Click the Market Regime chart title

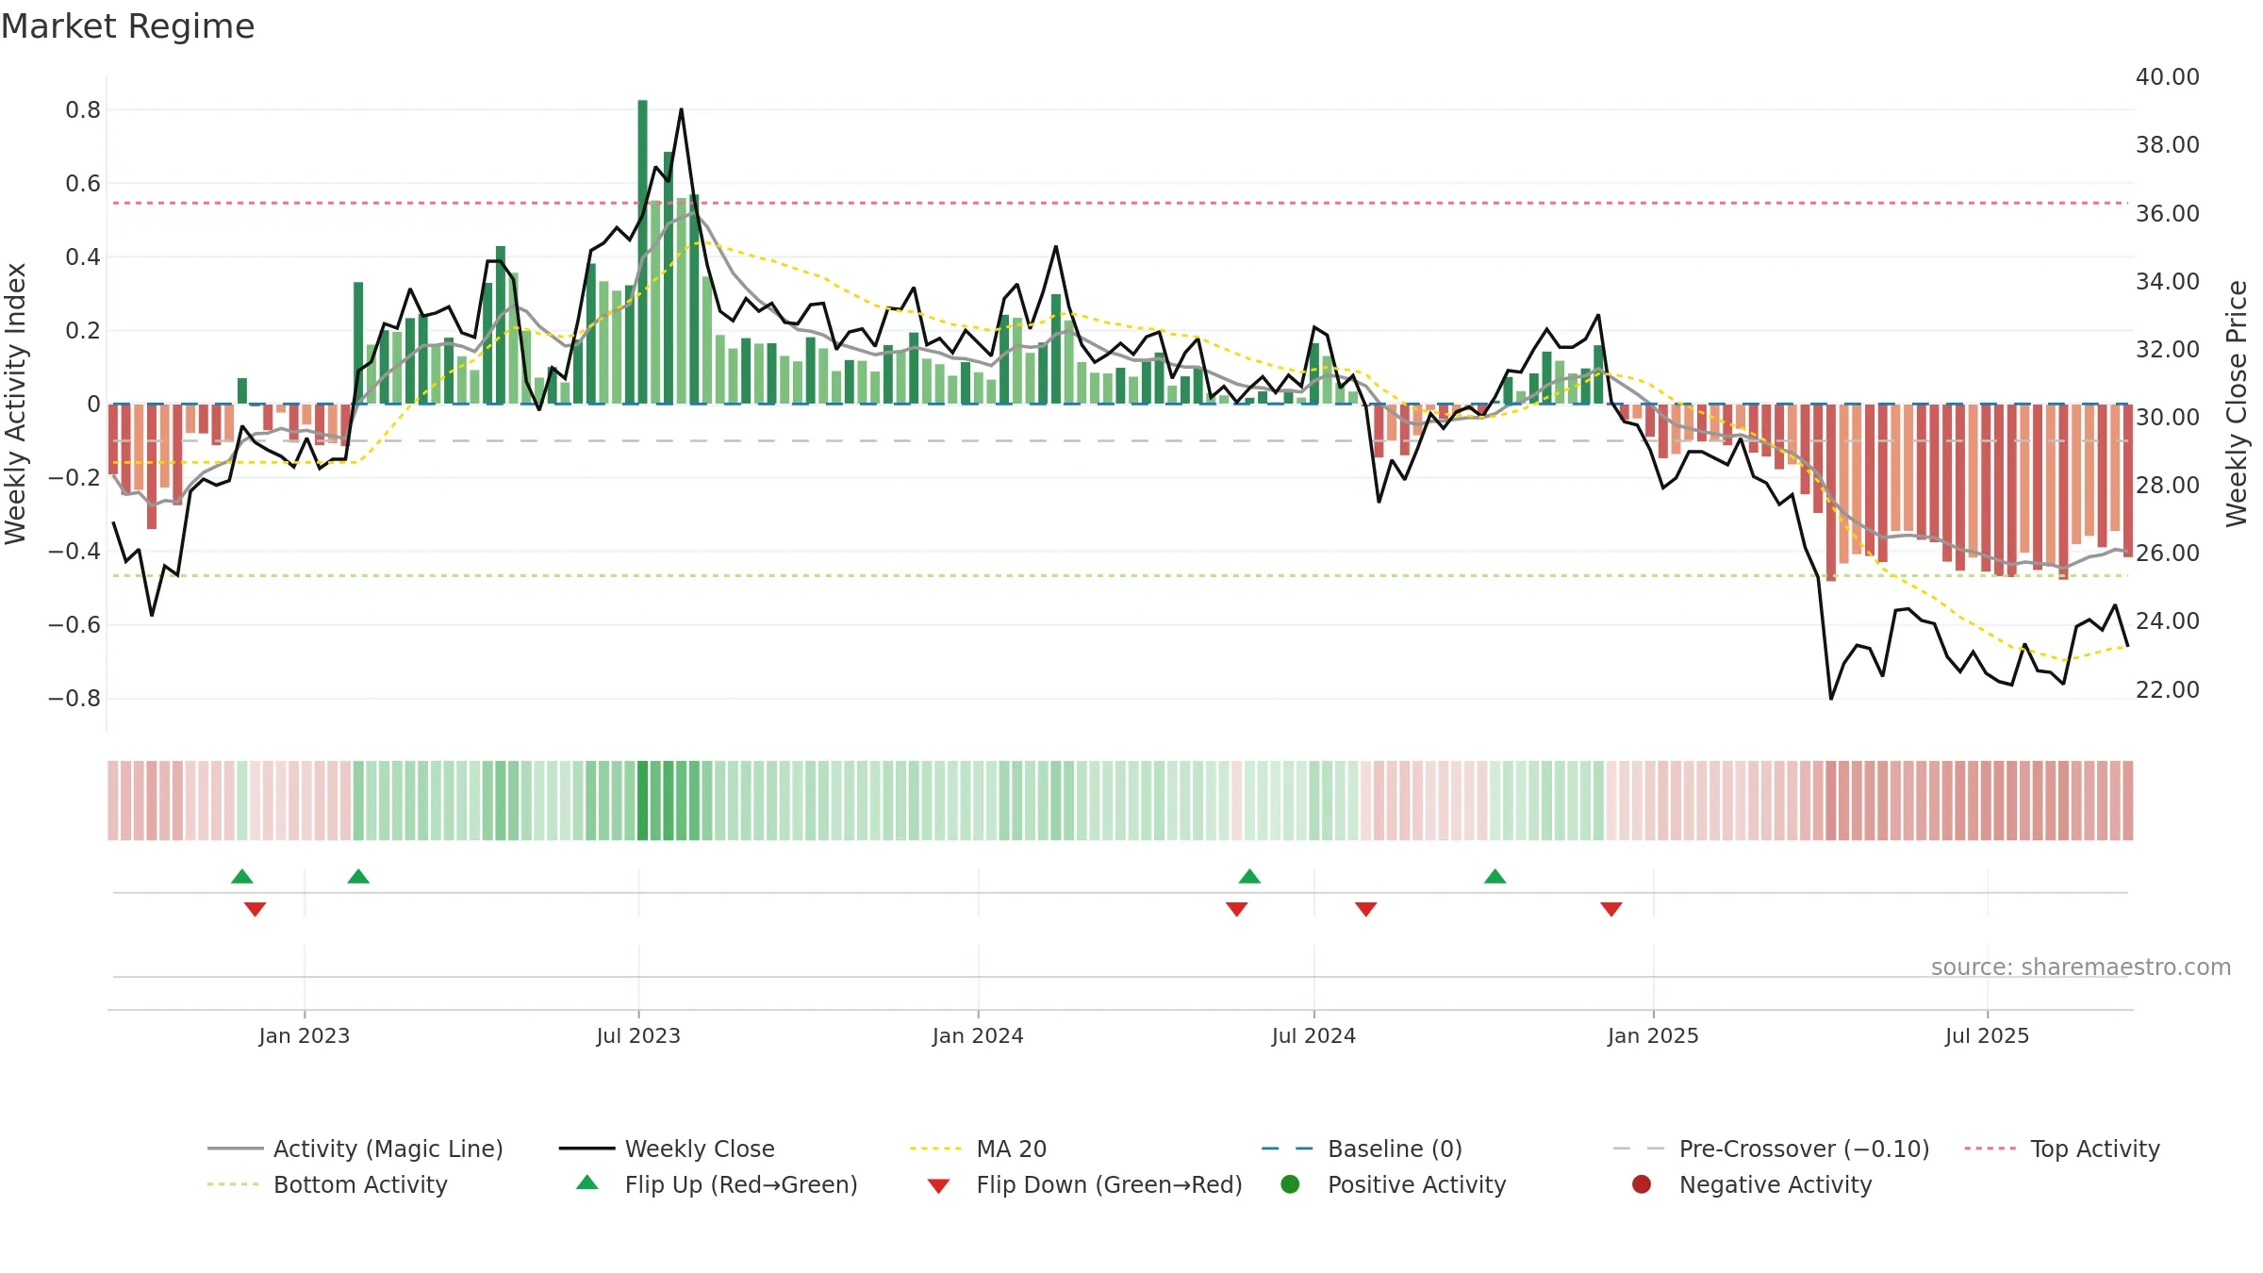click(127, 26)
